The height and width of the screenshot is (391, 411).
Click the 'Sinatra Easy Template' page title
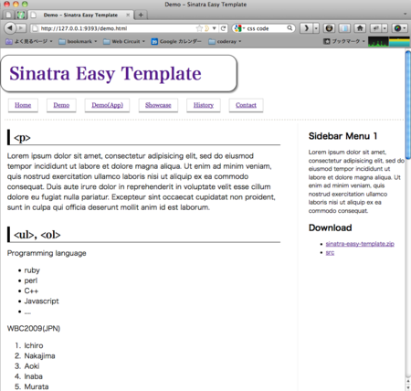105,73
